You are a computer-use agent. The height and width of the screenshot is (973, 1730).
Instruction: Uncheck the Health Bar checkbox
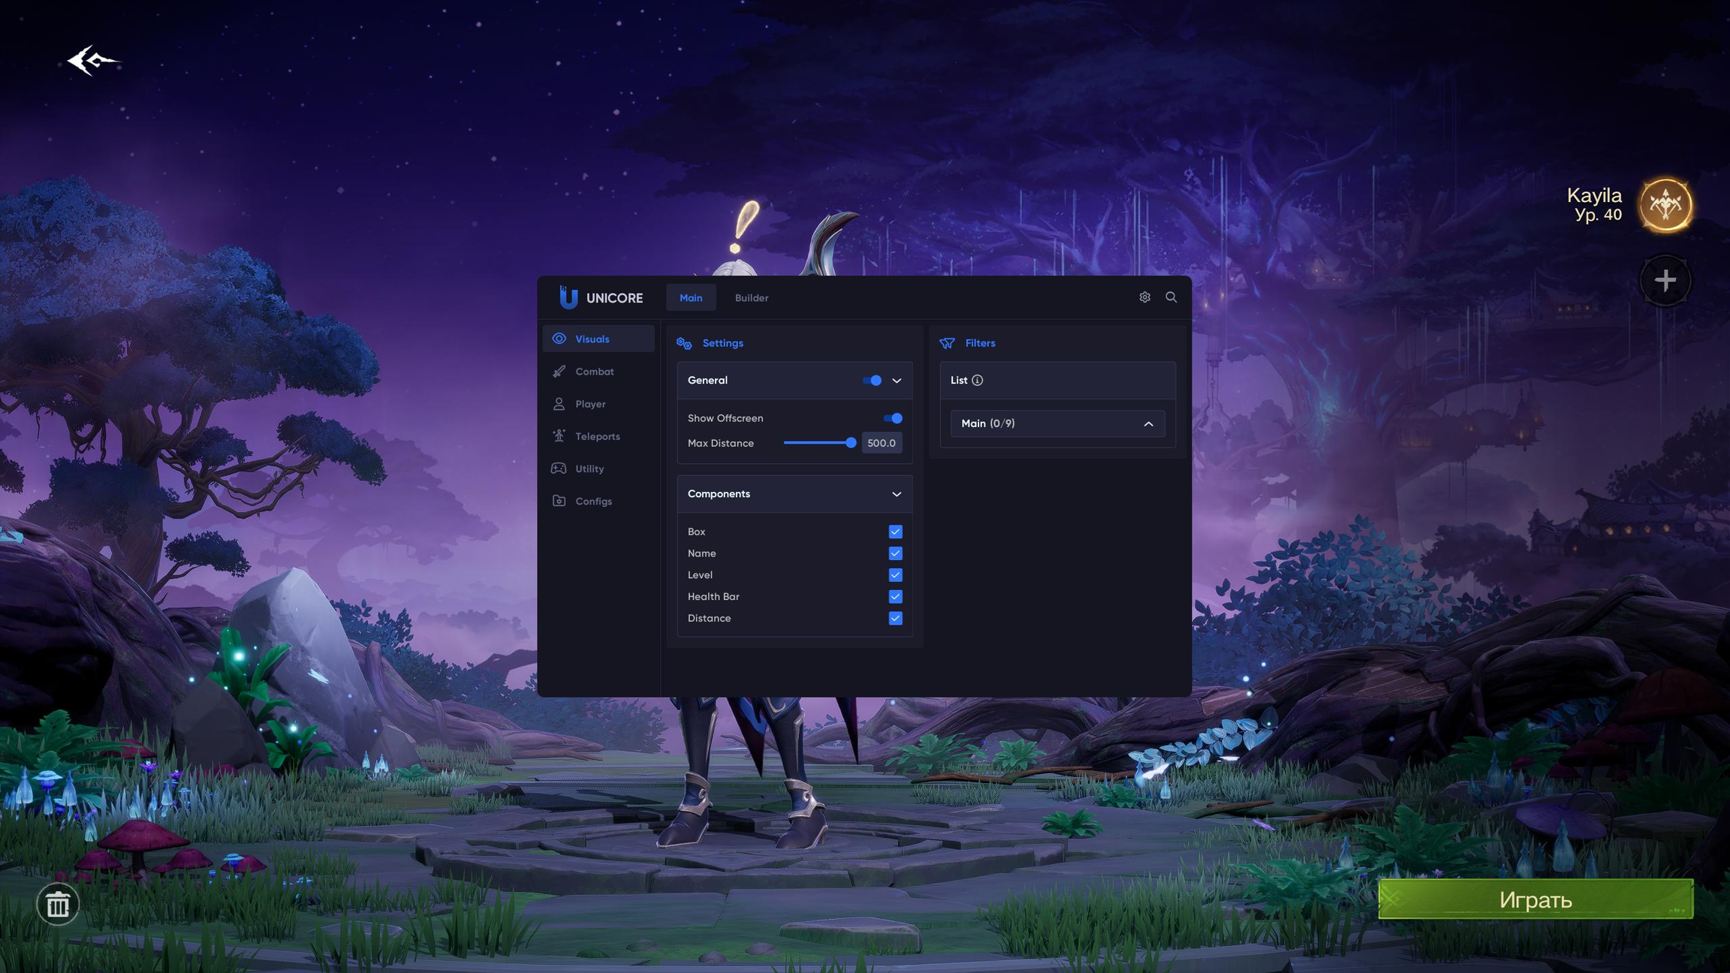895,597
